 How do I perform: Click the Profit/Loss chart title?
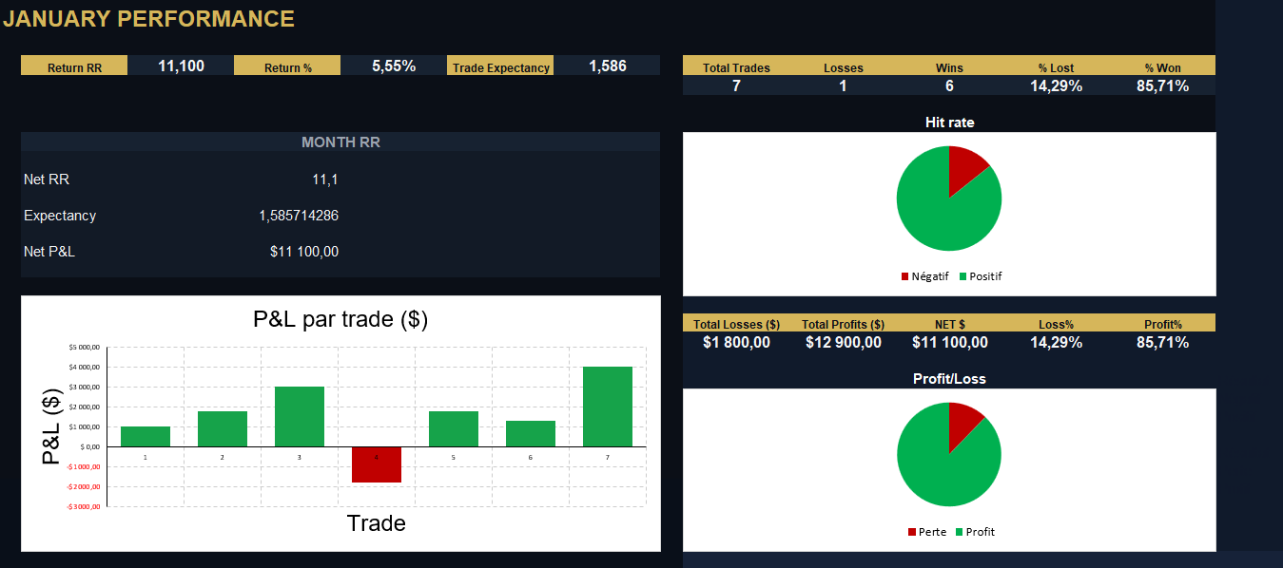click(949, 378)
